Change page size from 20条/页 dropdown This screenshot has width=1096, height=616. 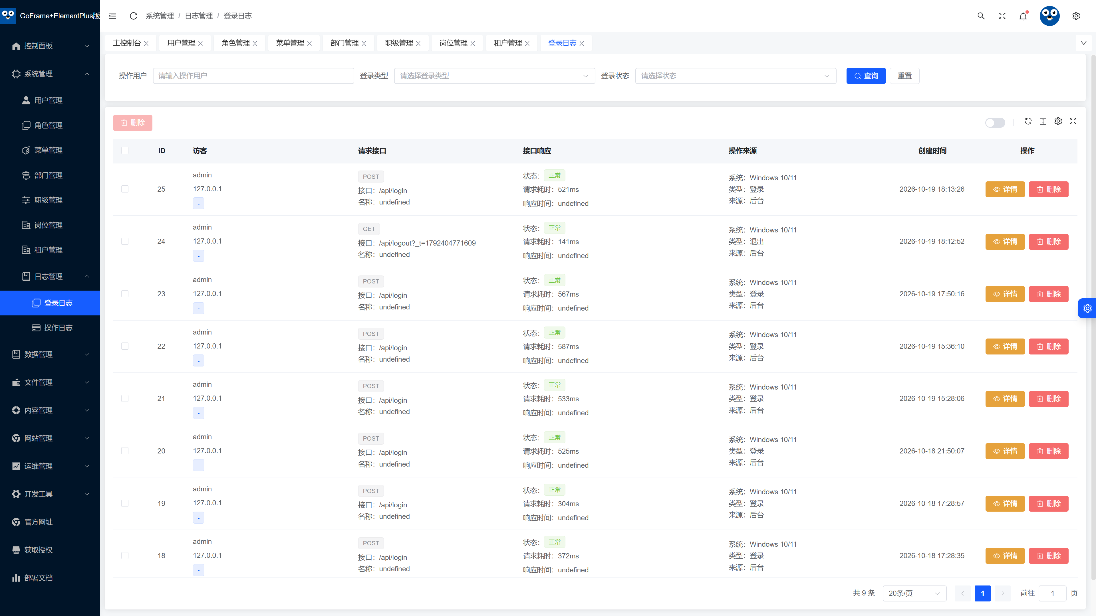[x=914, y=593]
